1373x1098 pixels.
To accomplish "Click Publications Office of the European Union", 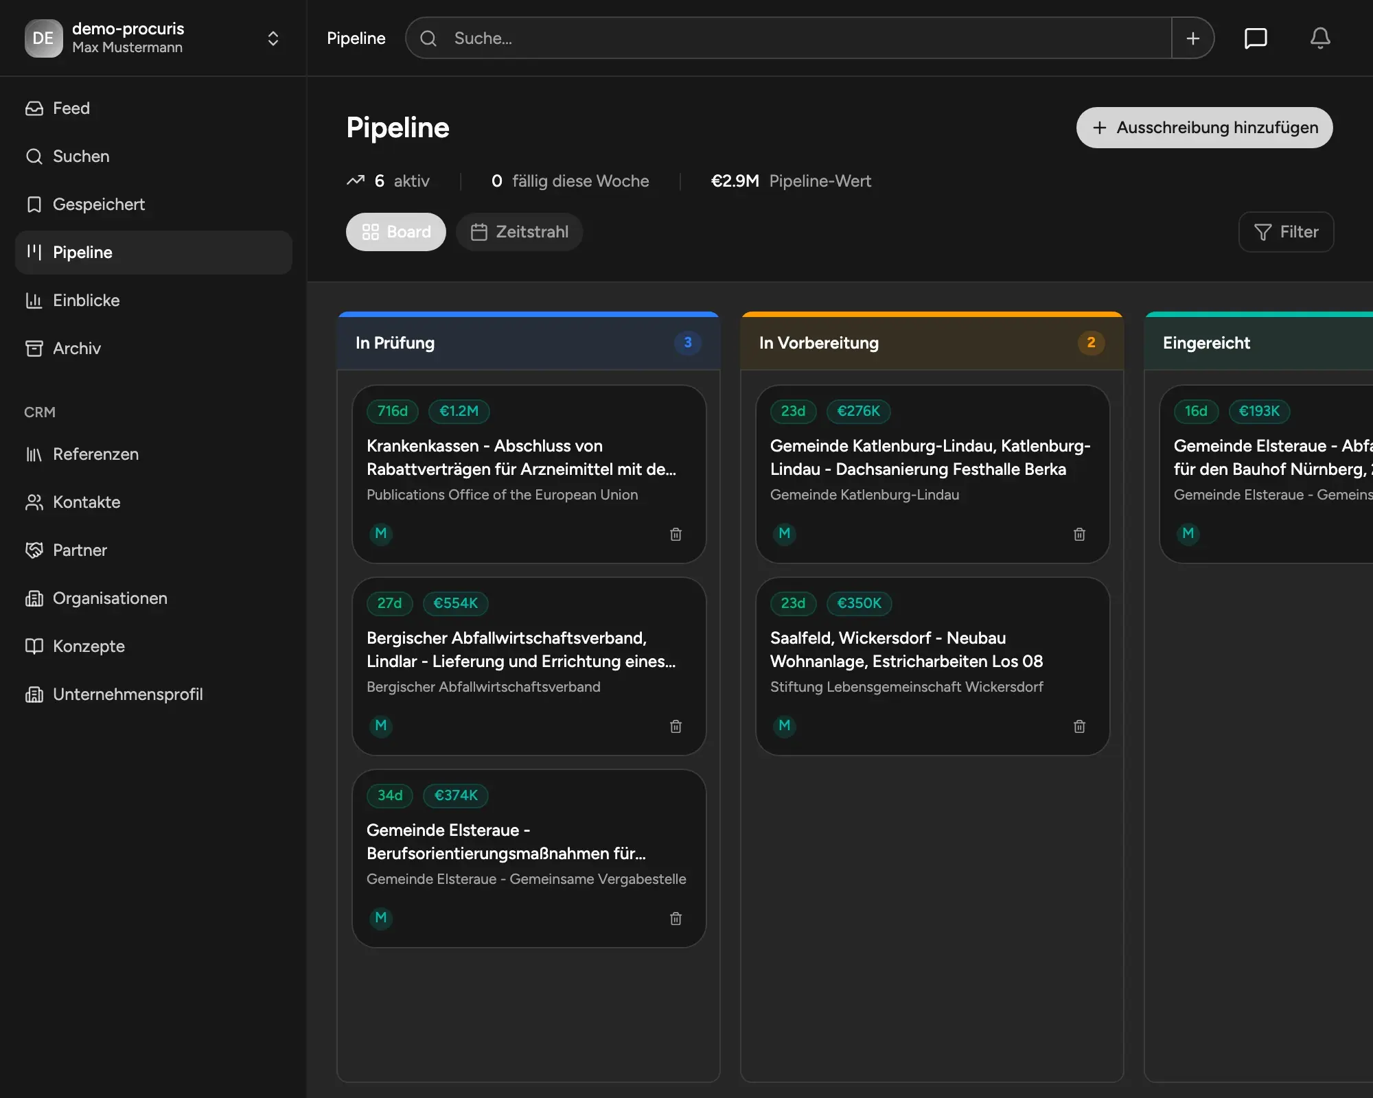I will point(503,495).
